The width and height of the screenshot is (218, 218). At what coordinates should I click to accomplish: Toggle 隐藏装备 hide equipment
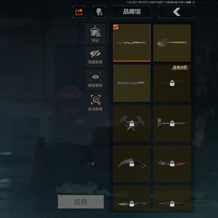[x=95, y=57]
